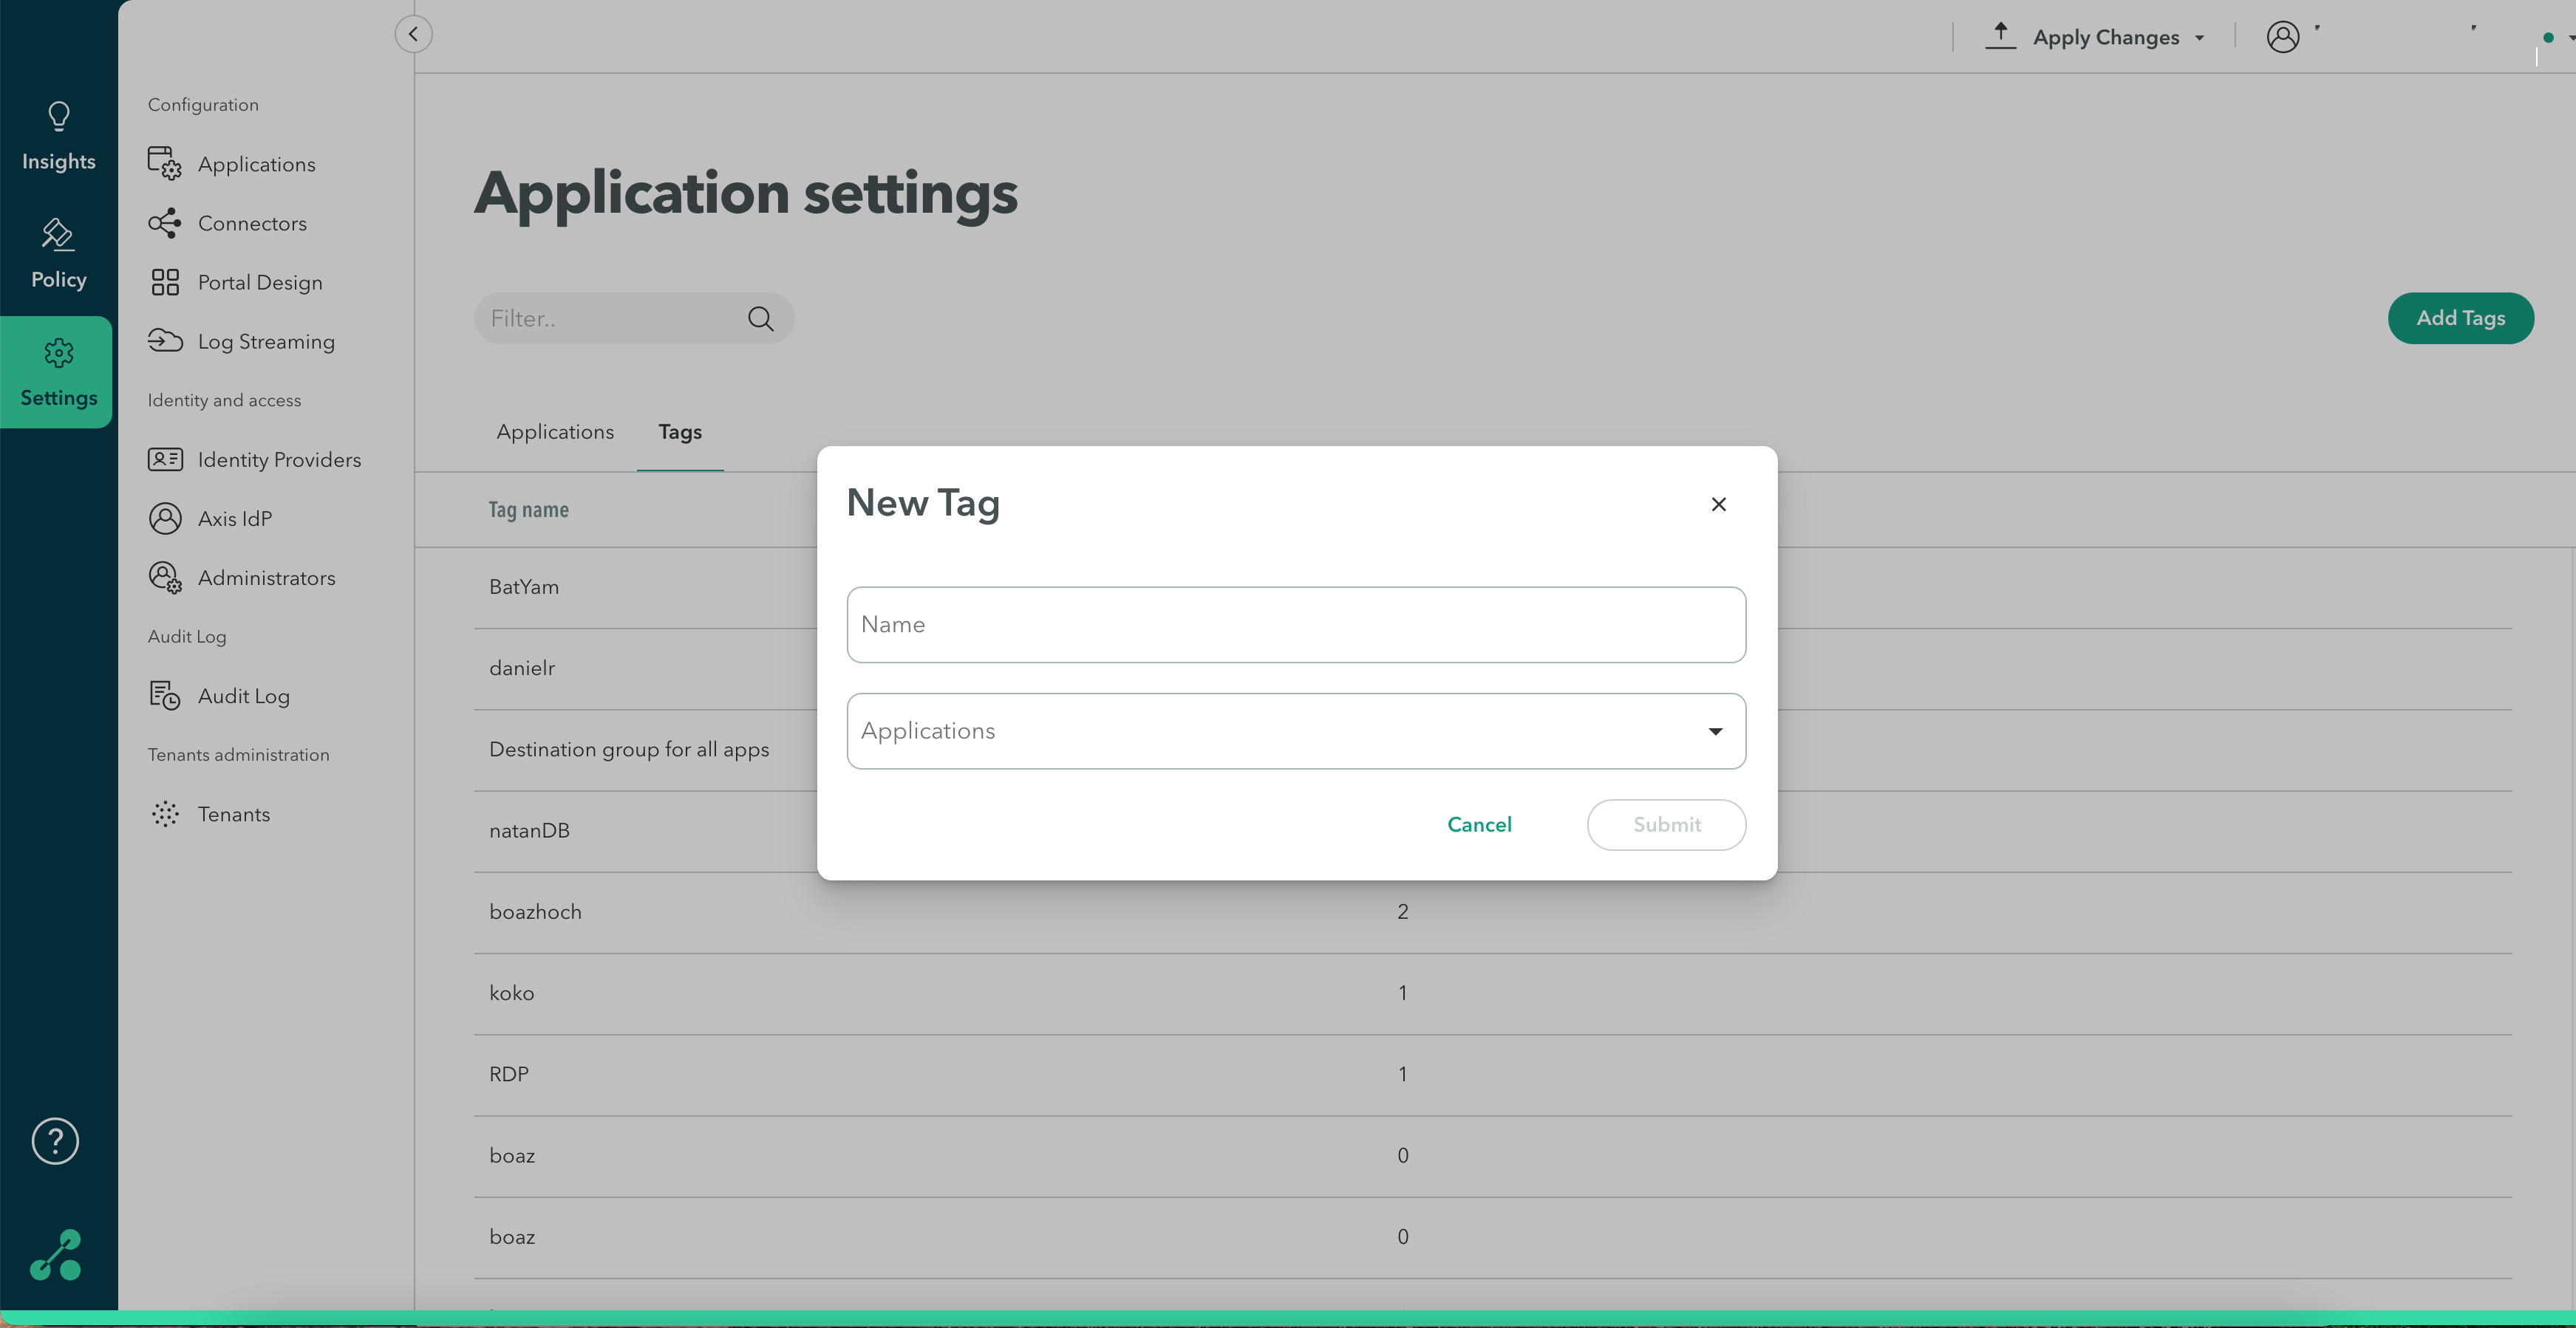Click the Add Tags button

point(2460,318)
